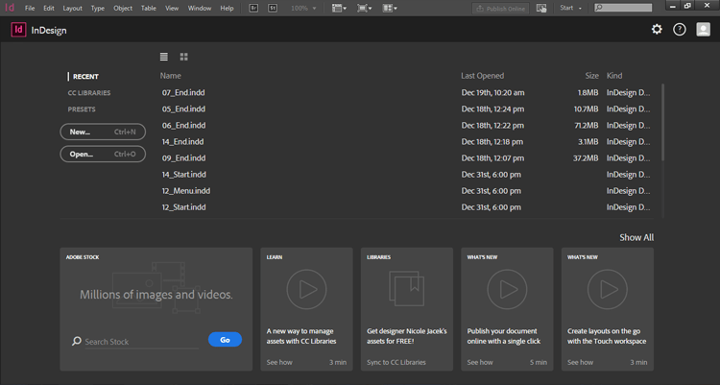Click the GPU performance preview icon
Viewport: 720px width, 385px height.
tap(541, 9)
